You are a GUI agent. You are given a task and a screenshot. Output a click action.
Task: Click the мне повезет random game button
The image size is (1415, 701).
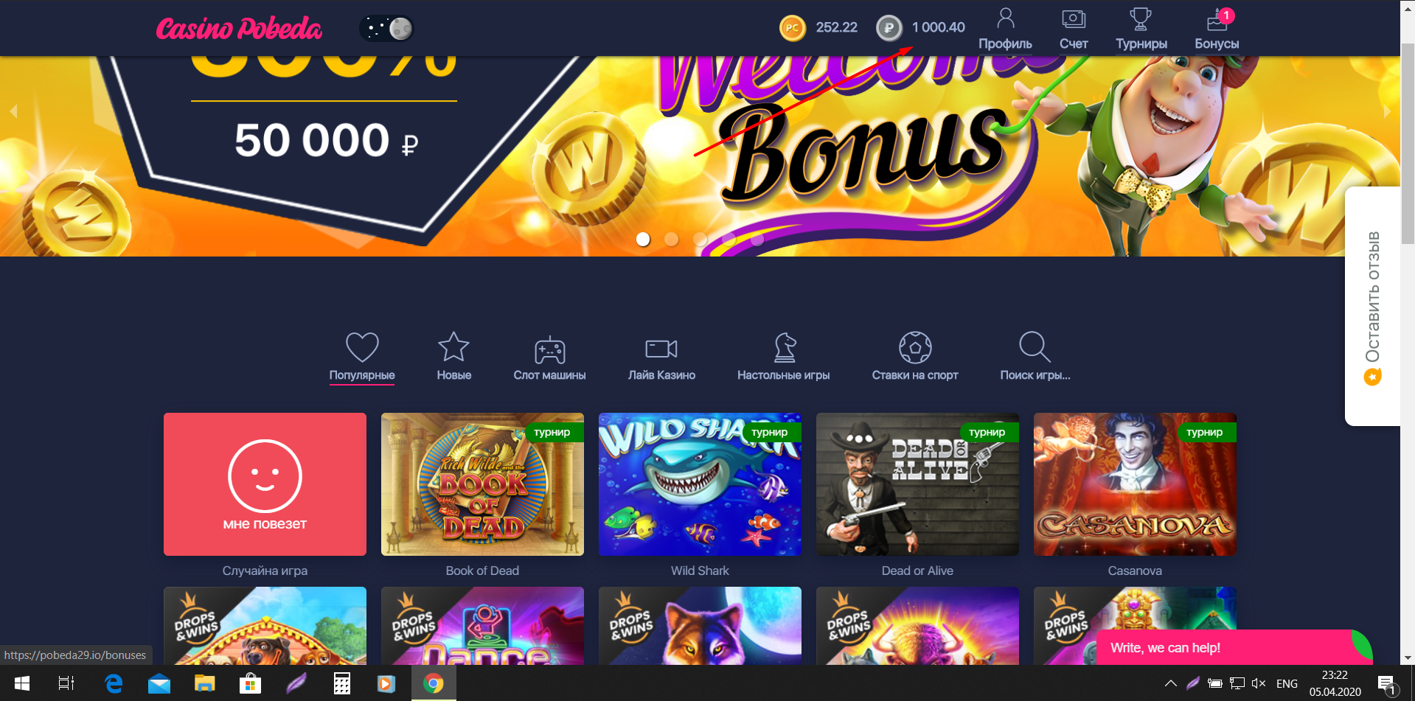(265, 484)
